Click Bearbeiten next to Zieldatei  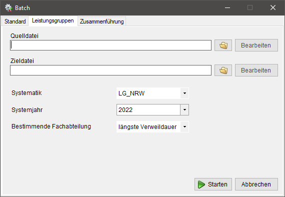coord(256,70)
